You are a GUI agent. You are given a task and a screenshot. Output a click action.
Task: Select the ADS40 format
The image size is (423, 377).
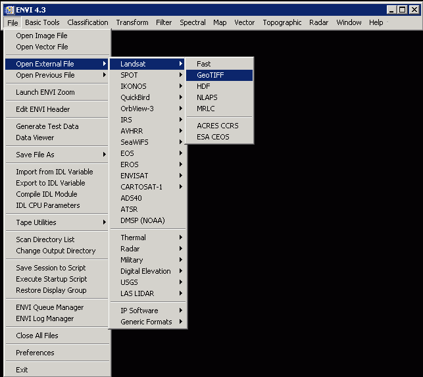pos(147,198)
